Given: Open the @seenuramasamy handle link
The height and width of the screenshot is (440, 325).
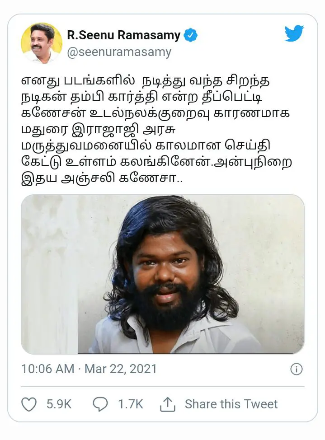Looking at the screenshot, I should pyautogui.click(x=119, y=52).
